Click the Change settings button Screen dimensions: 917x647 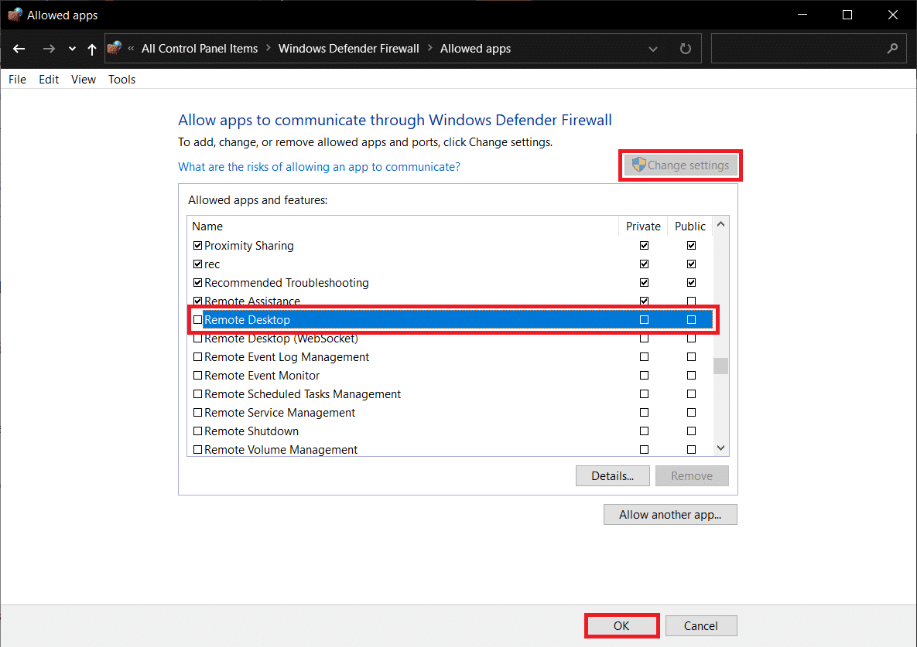tap(680, 165)
